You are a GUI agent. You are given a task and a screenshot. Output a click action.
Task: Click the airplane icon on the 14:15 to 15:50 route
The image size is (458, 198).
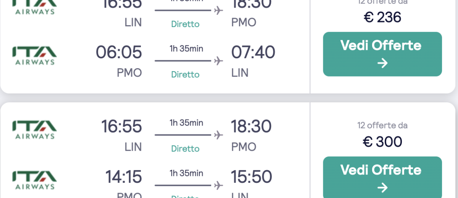tap(218, 185)
